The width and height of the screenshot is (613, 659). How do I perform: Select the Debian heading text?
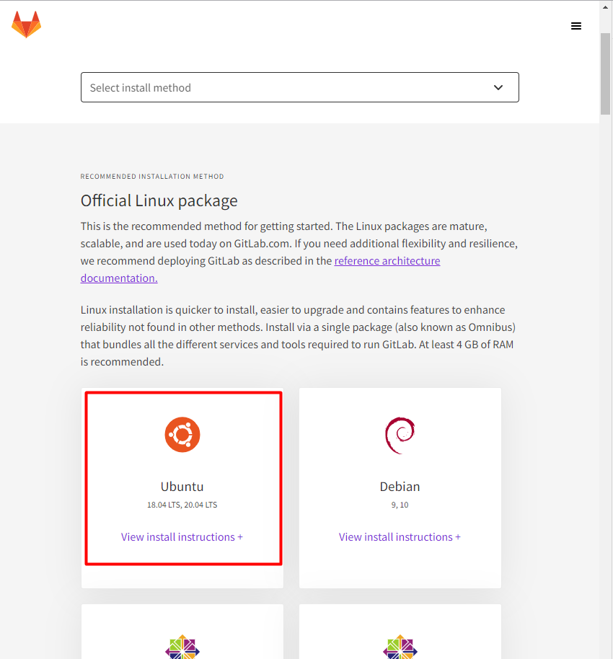point(400,486)
